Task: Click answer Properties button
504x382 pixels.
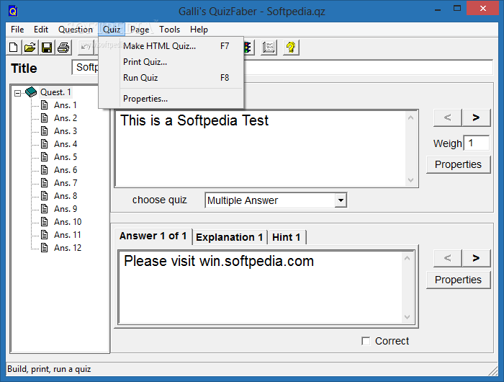Action: (x=459, y=280)
